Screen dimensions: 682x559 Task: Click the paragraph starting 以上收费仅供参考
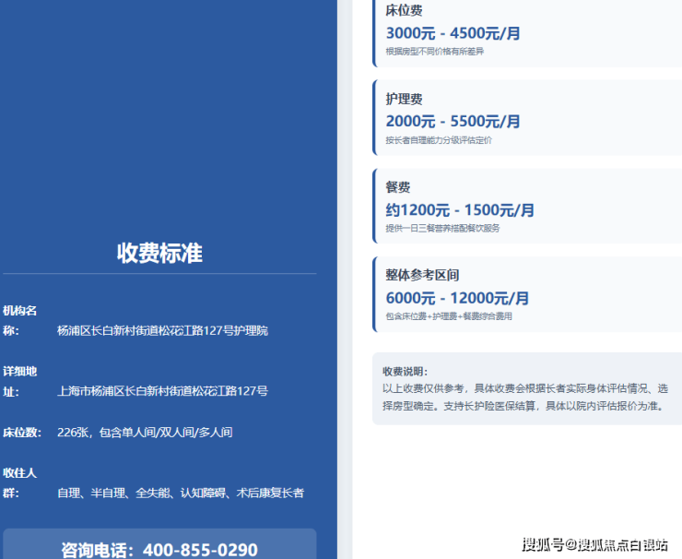(x=525, y=397)
